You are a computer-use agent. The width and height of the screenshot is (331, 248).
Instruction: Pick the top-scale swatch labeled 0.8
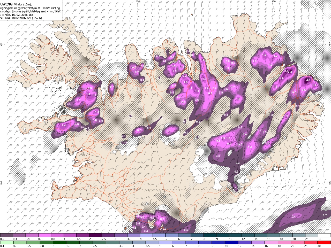click(x=57, y=235)
